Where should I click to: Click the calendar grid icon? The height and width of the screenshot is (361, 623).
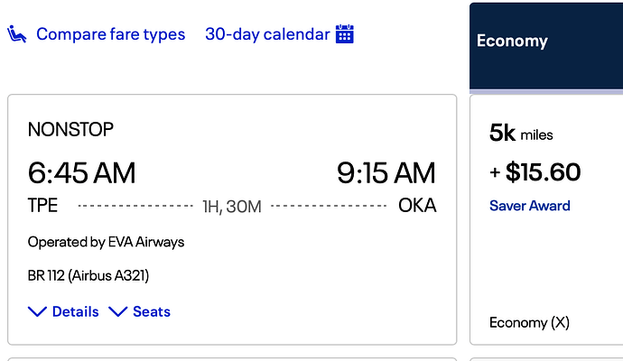click(345, 33)
